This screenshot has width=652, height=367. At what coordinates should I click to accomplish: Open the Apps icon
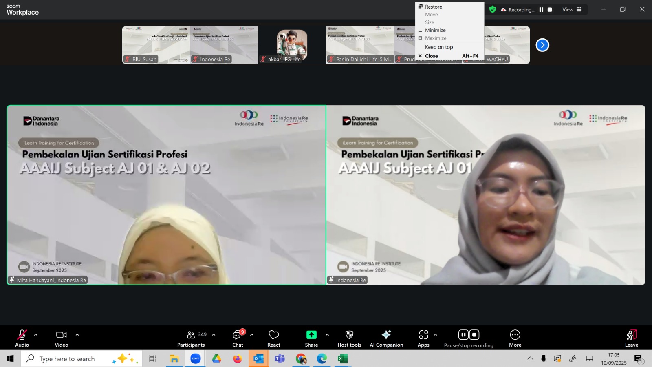coord(423,335)
